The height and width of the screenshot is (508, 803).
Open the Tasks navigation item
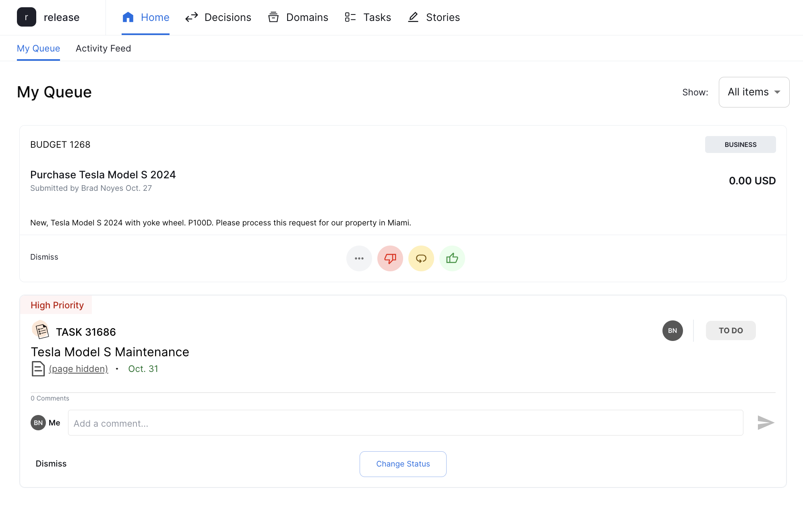[x=368, y=17]
